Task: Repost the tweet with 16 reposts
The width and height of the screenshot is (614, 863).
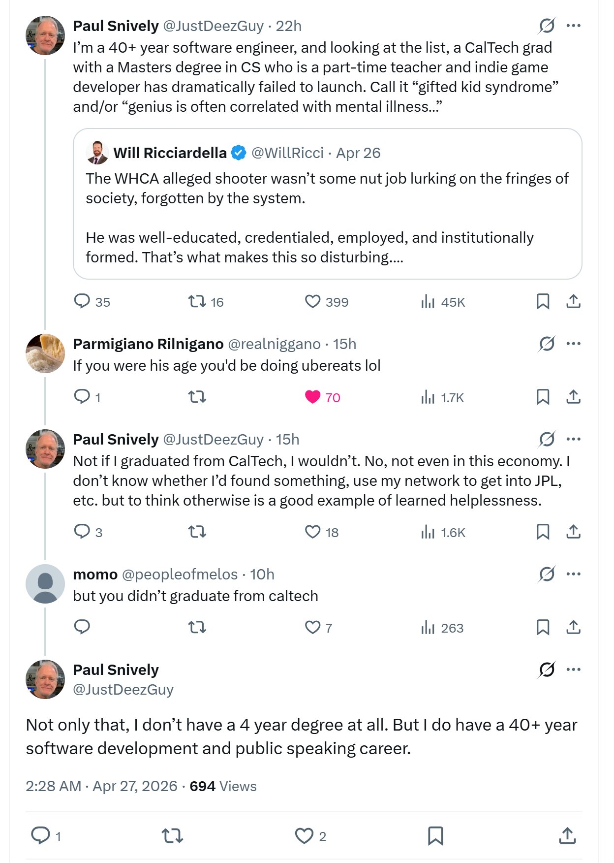Action: [x=197, y=301]
